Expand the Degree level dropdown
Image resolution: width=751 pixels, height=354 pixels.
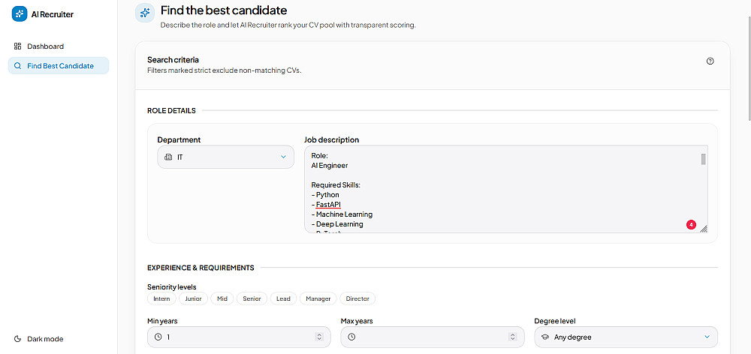coord(626,337)
